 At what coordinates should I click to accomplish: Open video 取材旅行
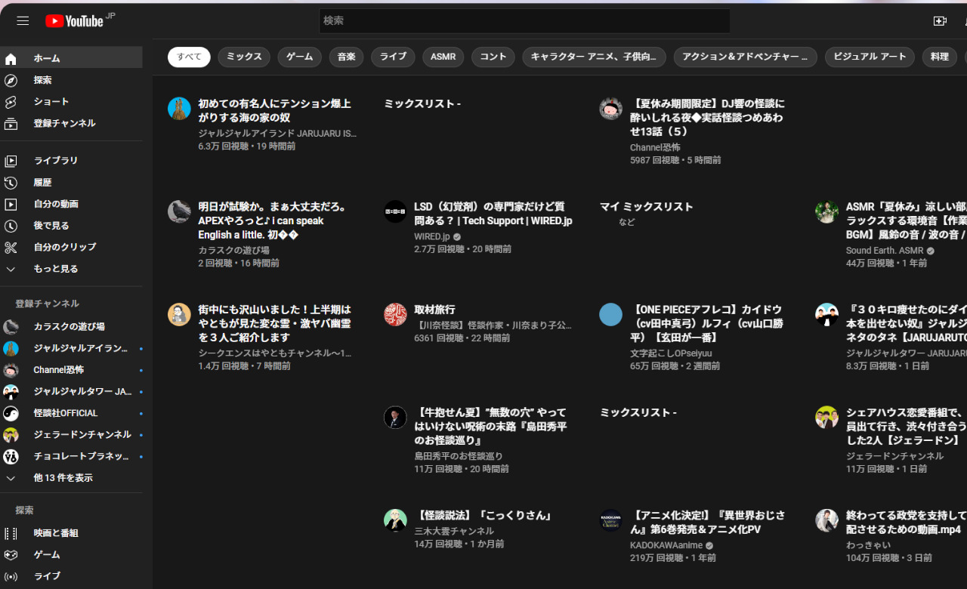pos(434,310)
